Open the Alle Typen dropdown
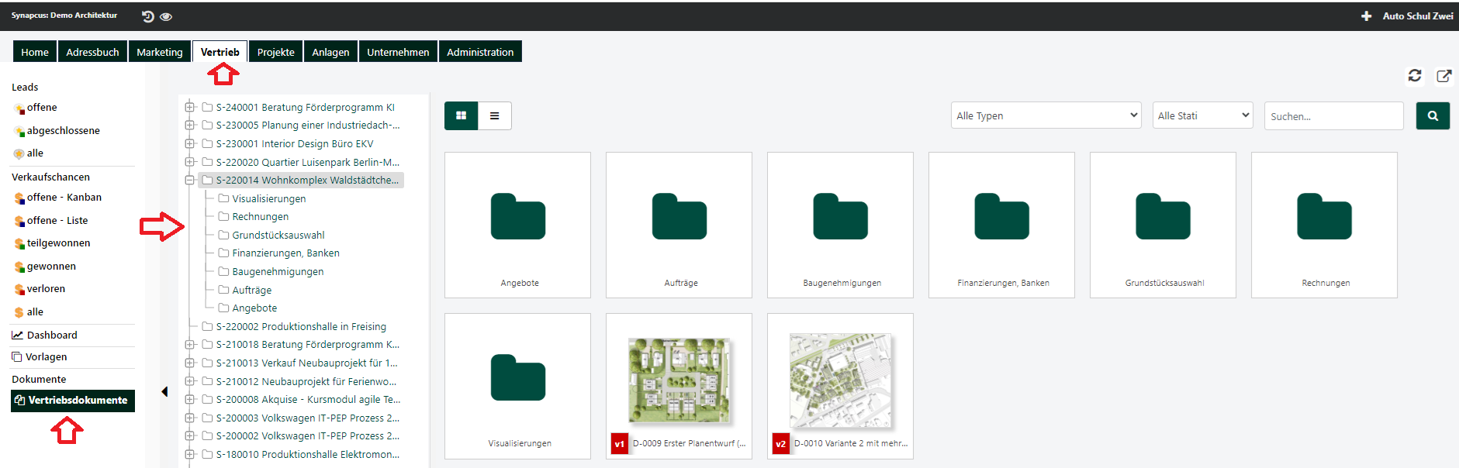Image resolution: width=1459 pixels, height=468 pixels. [1045, 116]
